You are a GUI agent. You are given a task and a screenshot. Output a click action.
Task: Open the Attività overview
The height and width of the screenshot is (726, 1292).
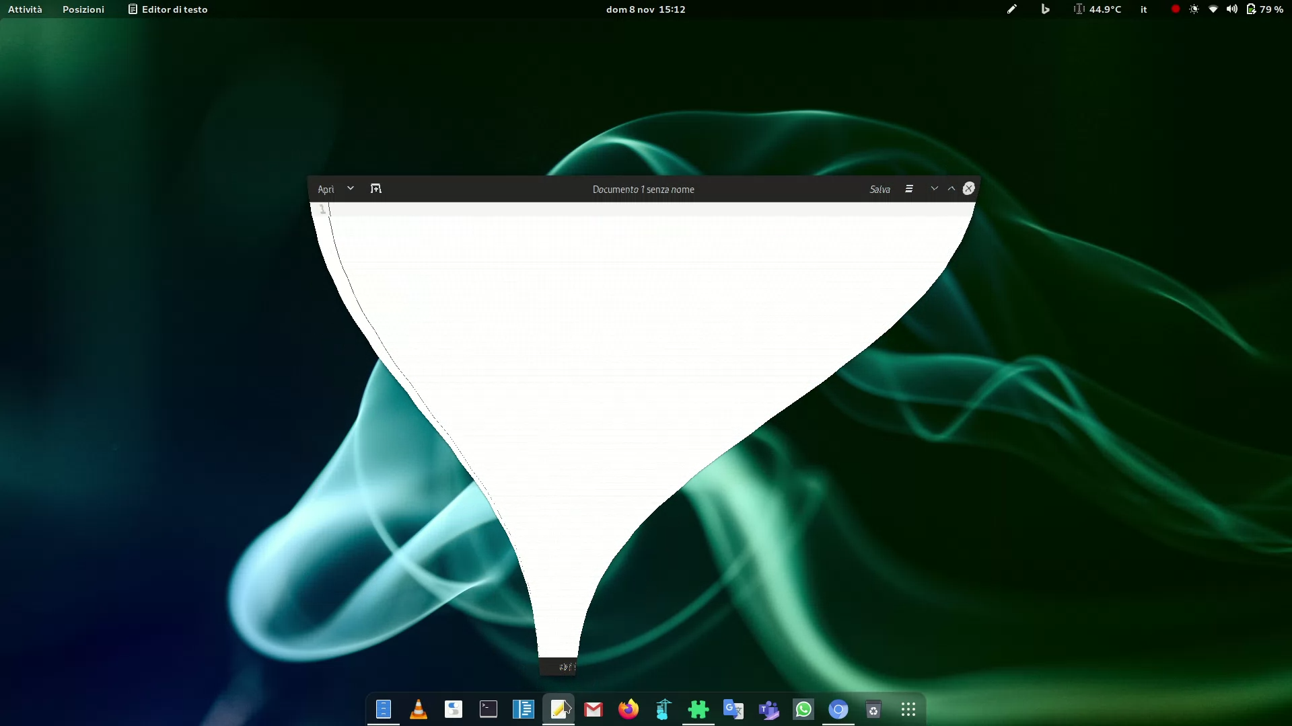pyautogui.click(x=25, y=9)
